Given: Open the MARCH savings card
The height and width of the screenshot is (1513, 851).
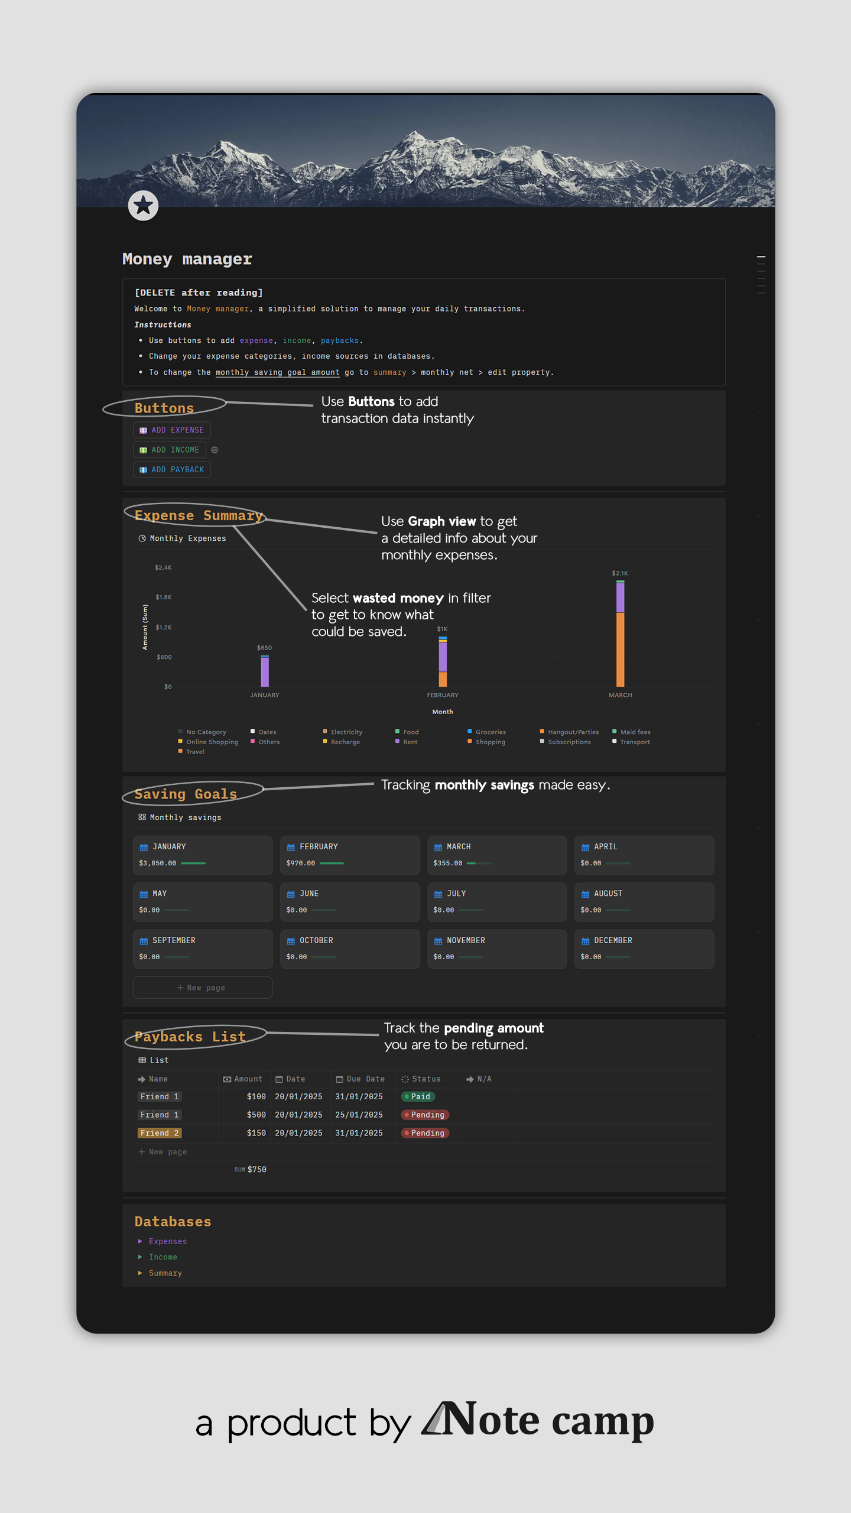Looking at the screenshot, I should tap(497, 855).
